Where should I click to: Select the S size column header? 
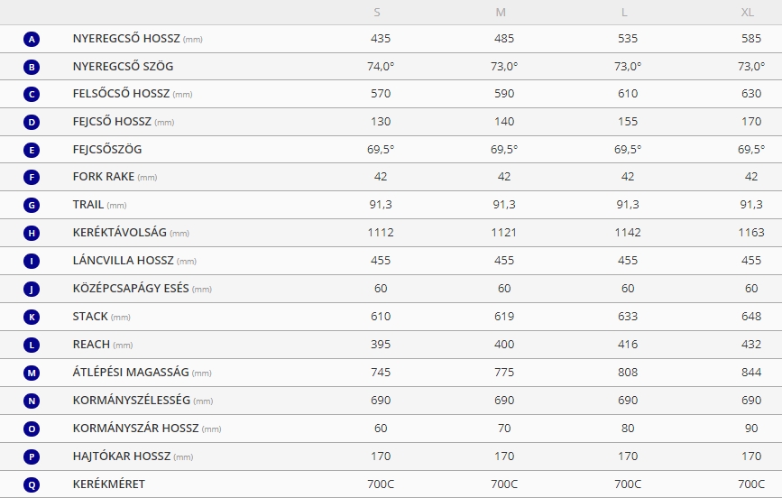click(x=377, y=13)
